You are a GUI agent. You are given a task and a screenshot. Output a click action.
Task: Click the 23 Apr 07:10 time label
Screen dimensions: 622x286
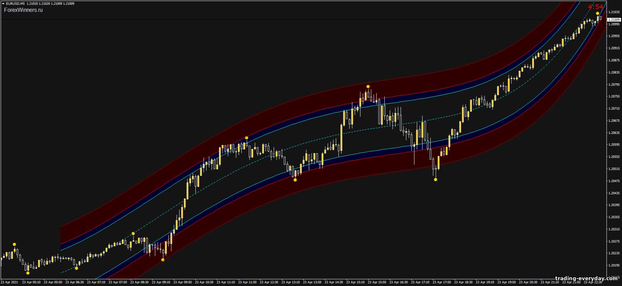(96, 283)
